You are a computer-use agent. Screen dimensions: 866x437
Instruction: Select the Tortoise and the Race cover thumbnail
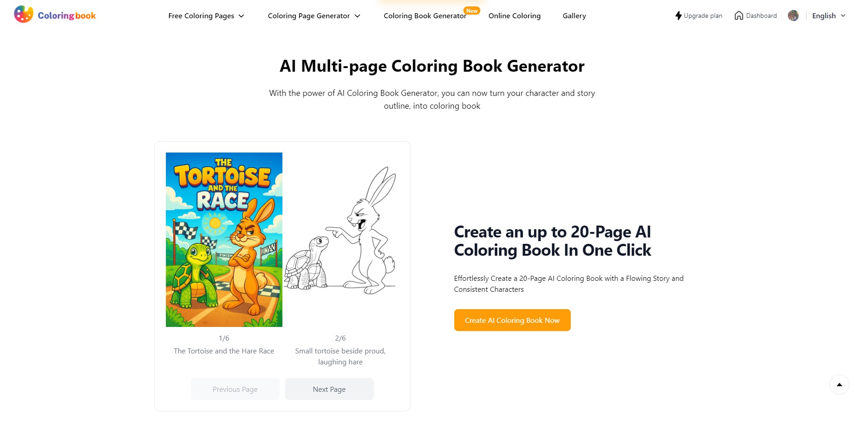click(224, 240)
